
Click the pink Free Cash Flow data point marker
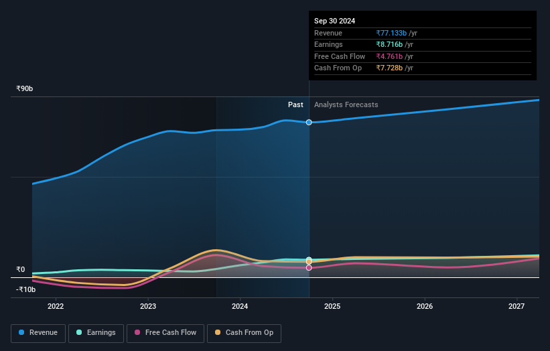[x=309, y=267]
